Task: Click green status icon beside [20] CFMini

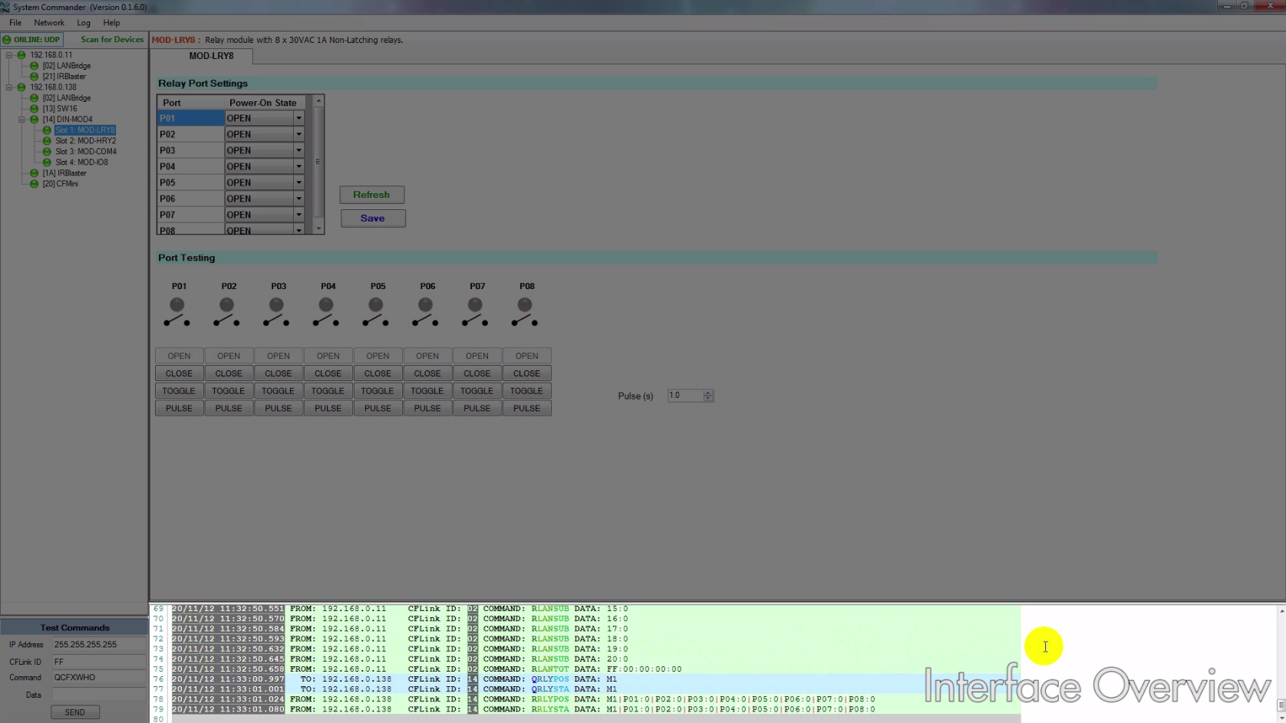Action: pos(34,184)
